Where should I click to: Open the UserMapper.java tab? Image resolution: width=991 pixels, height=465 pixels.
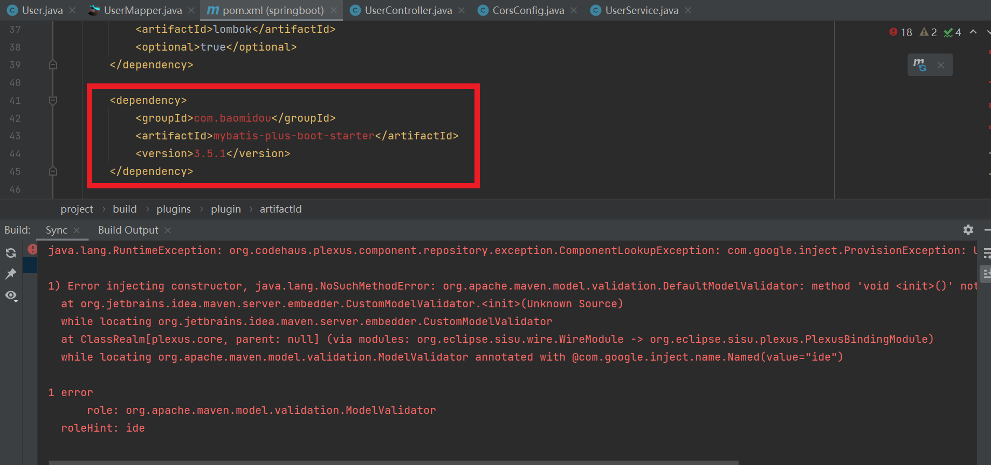(x=142, y=10)
